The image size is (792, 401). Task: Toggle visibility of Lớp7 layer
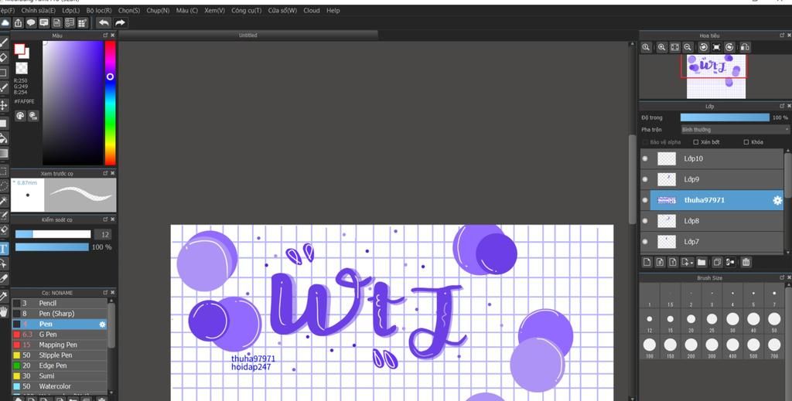coord(645,242)
